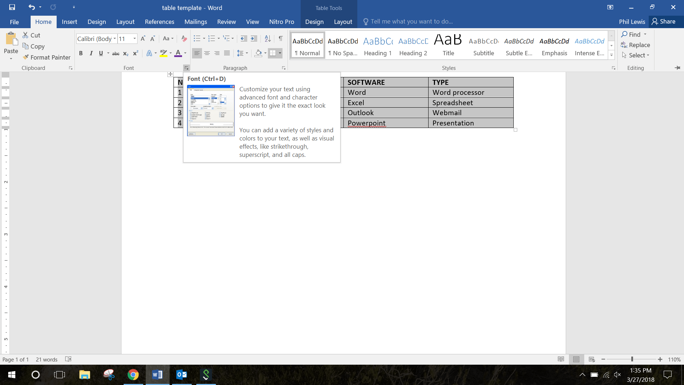Click the Center align paragraph icon
The image size is (684, 385).
(207, 53)
